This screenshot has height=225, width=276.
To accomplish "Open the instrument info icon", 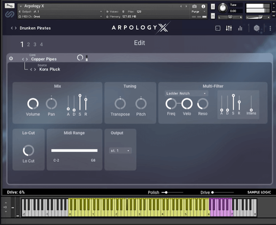I will pos(204,6).
